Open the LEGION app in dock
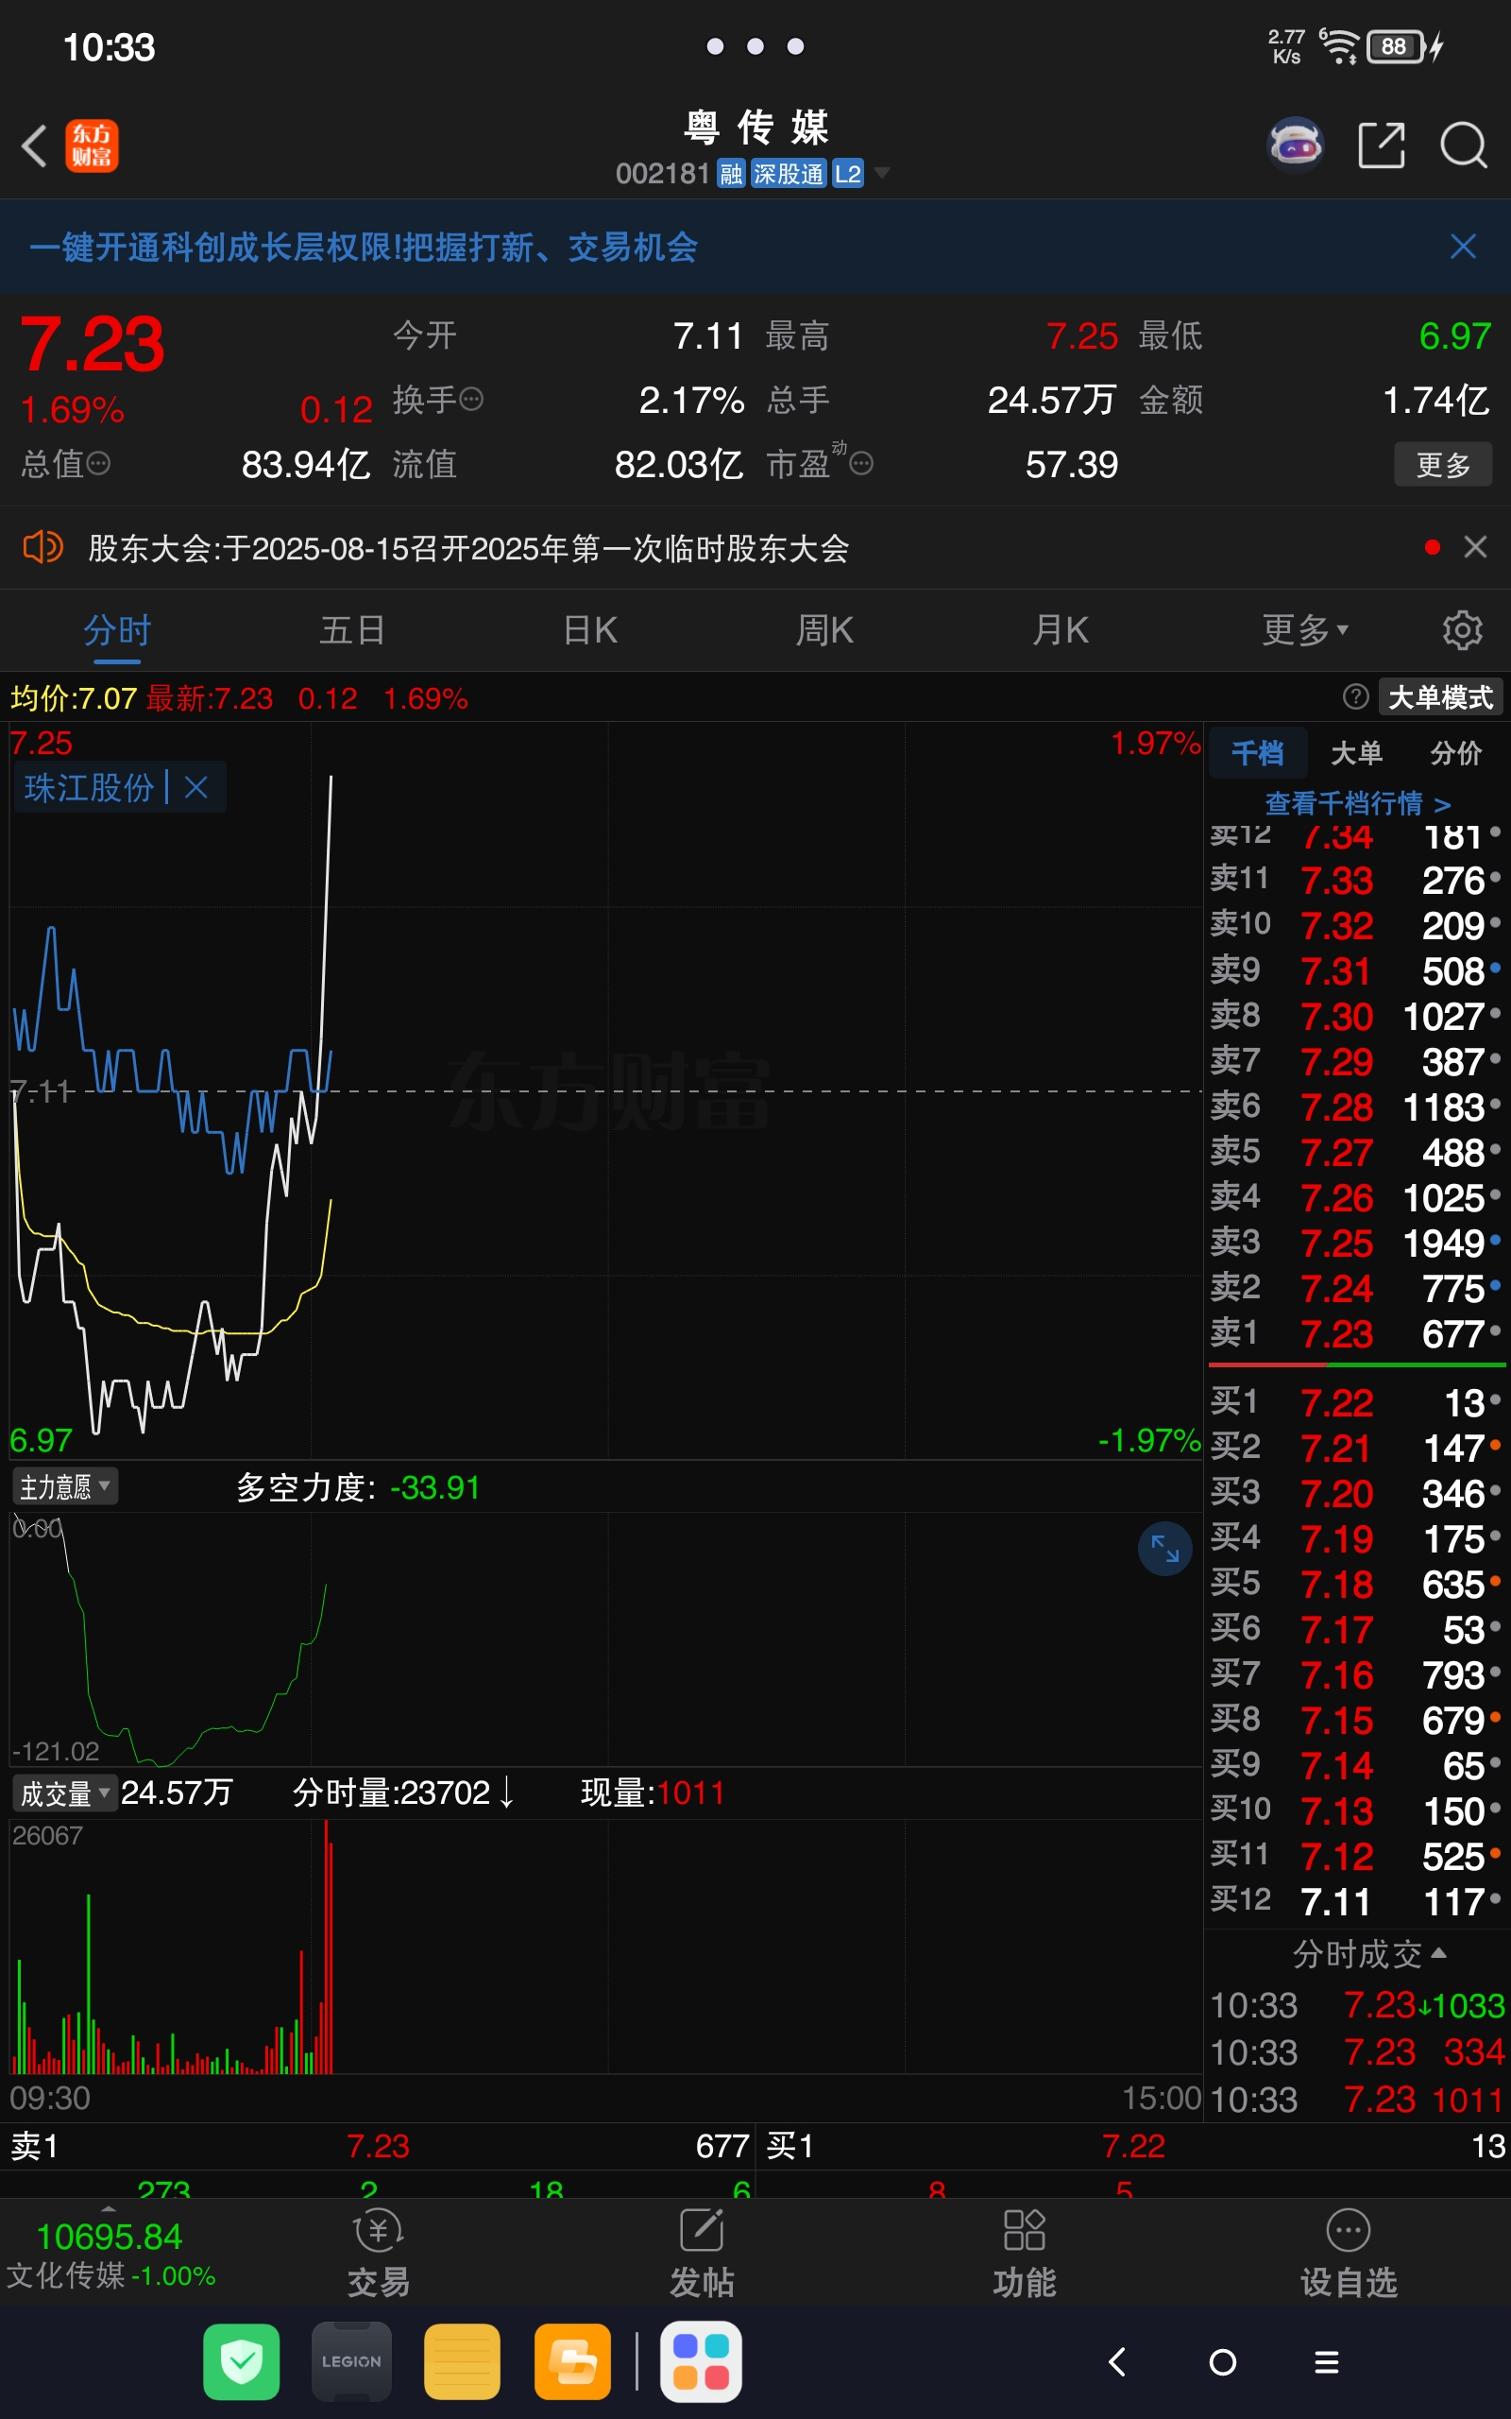This screenshot has height=2419, width=1511. (351, 2361)
